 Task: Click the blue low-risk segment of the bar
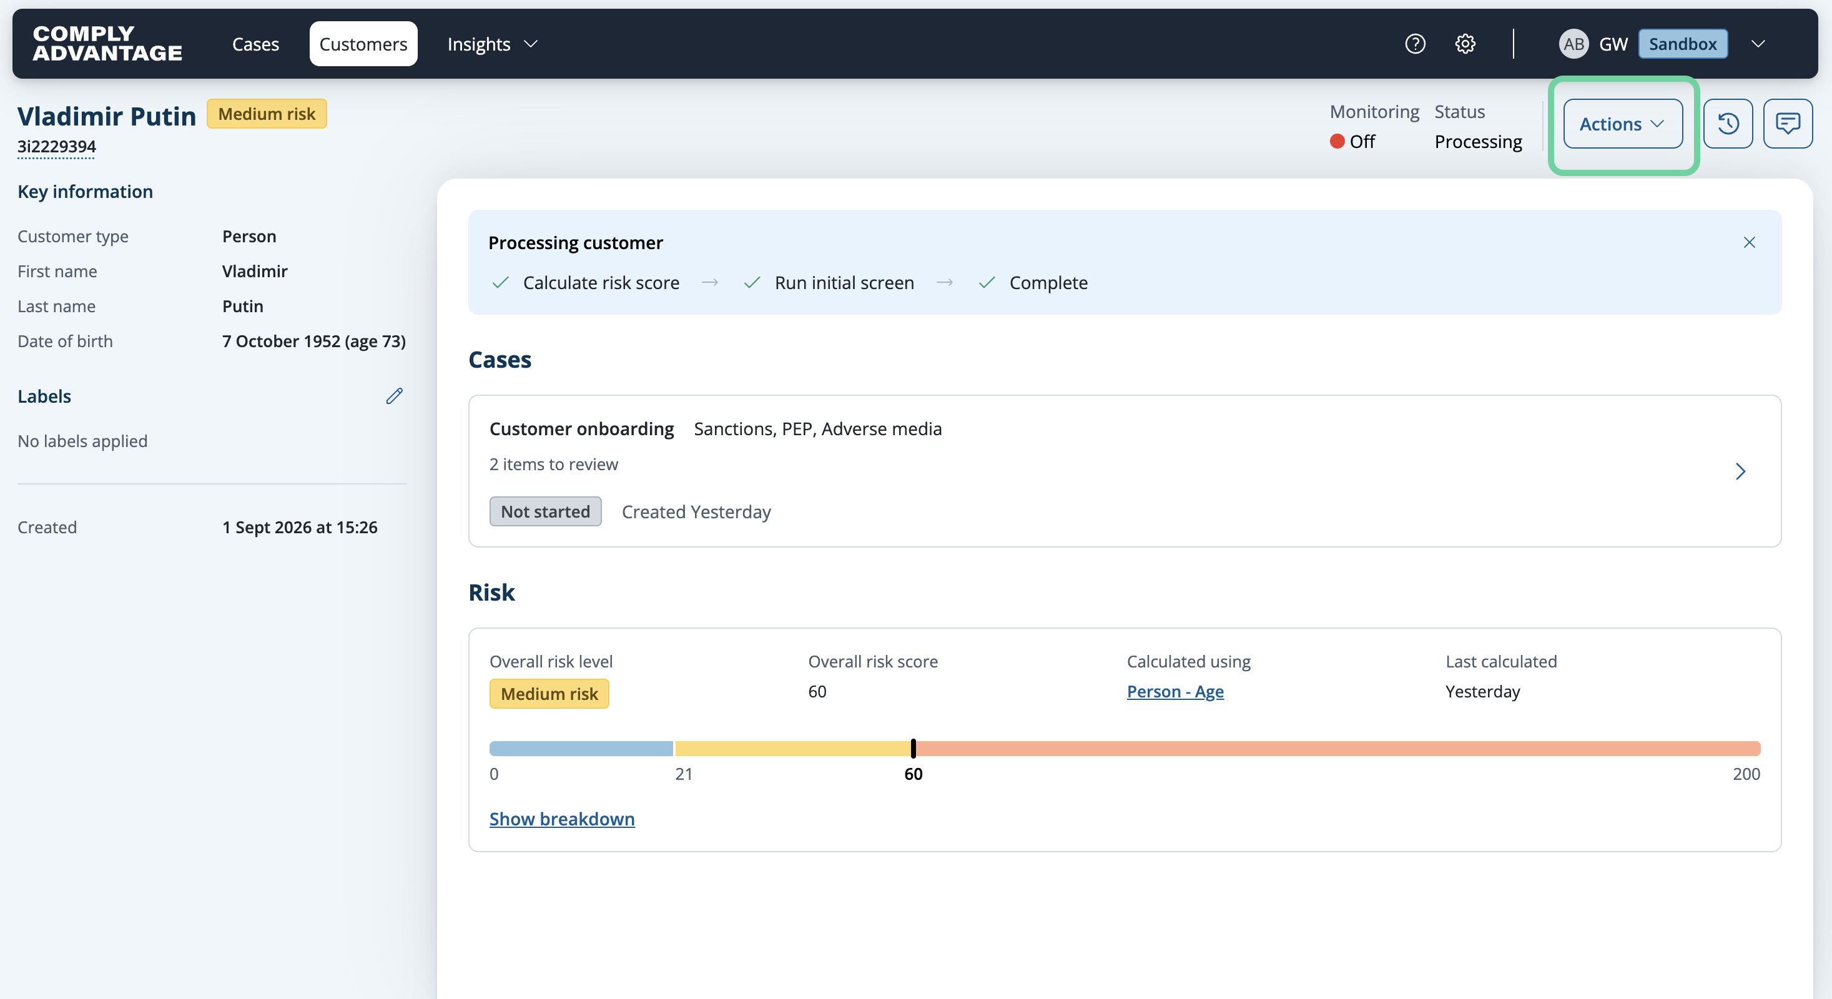(580, 749)
